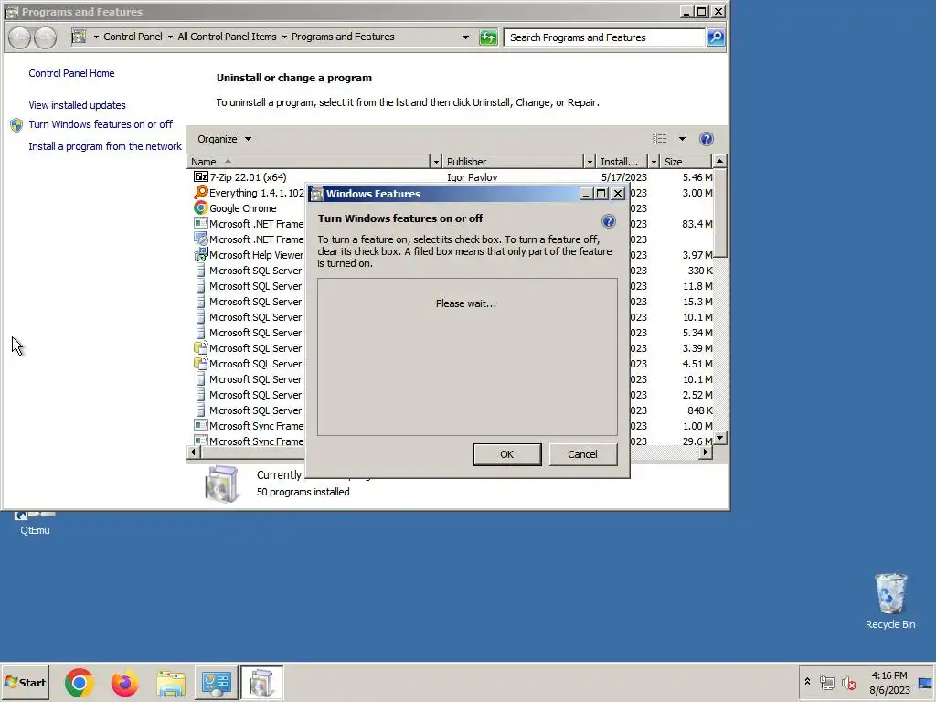Open Installed On column filter dropdown

[654, 162]
